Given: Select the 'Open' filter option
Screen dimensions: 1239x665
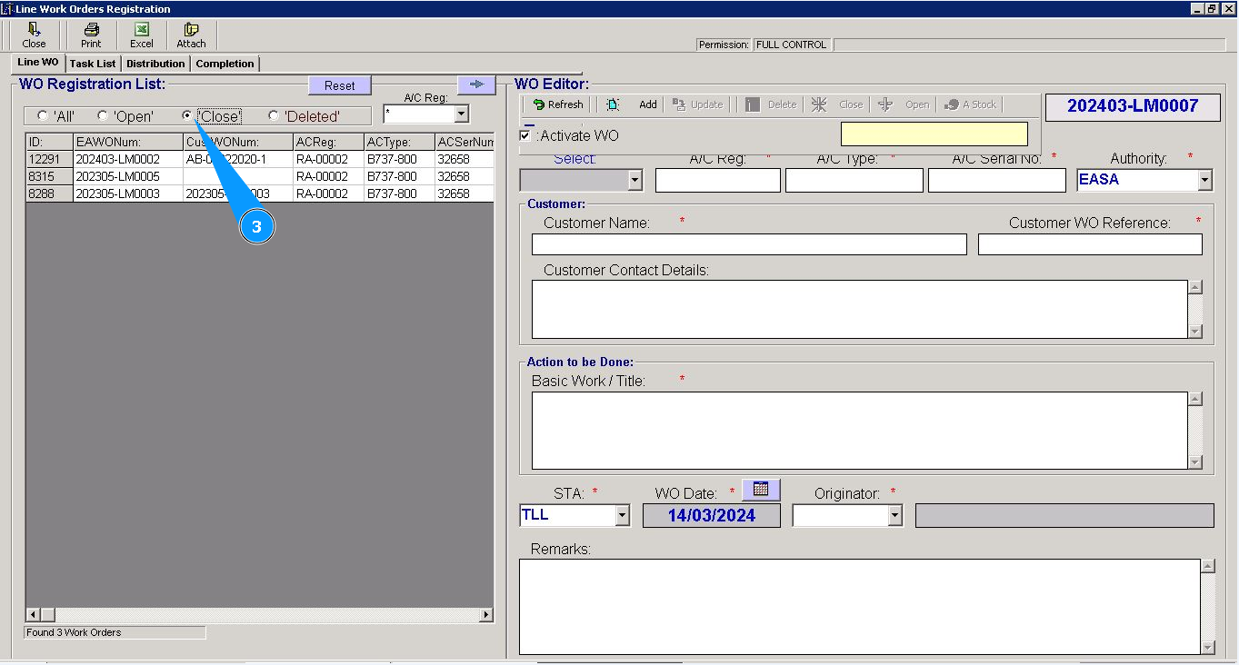Looking at the screenshot, I should coord(103,116).
